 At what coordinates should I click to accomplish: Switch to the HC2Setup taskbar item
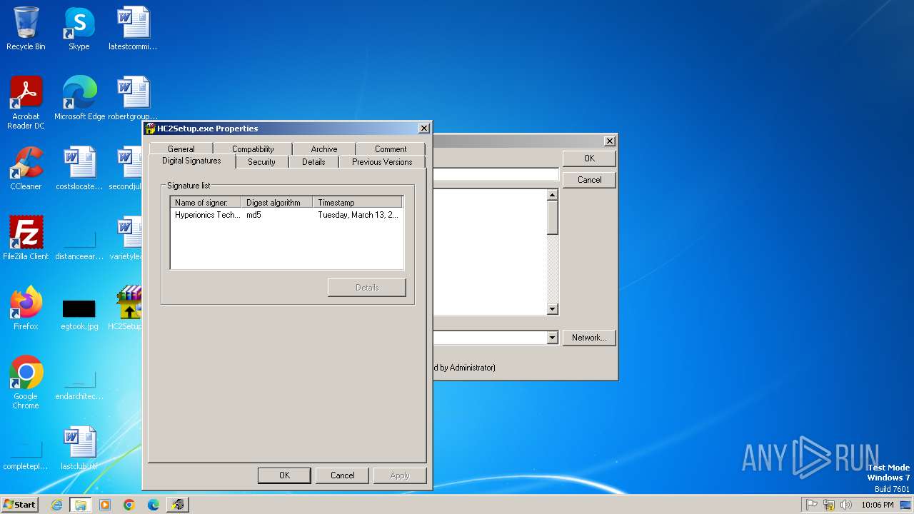pyautogui.click(x=178, y=505)
